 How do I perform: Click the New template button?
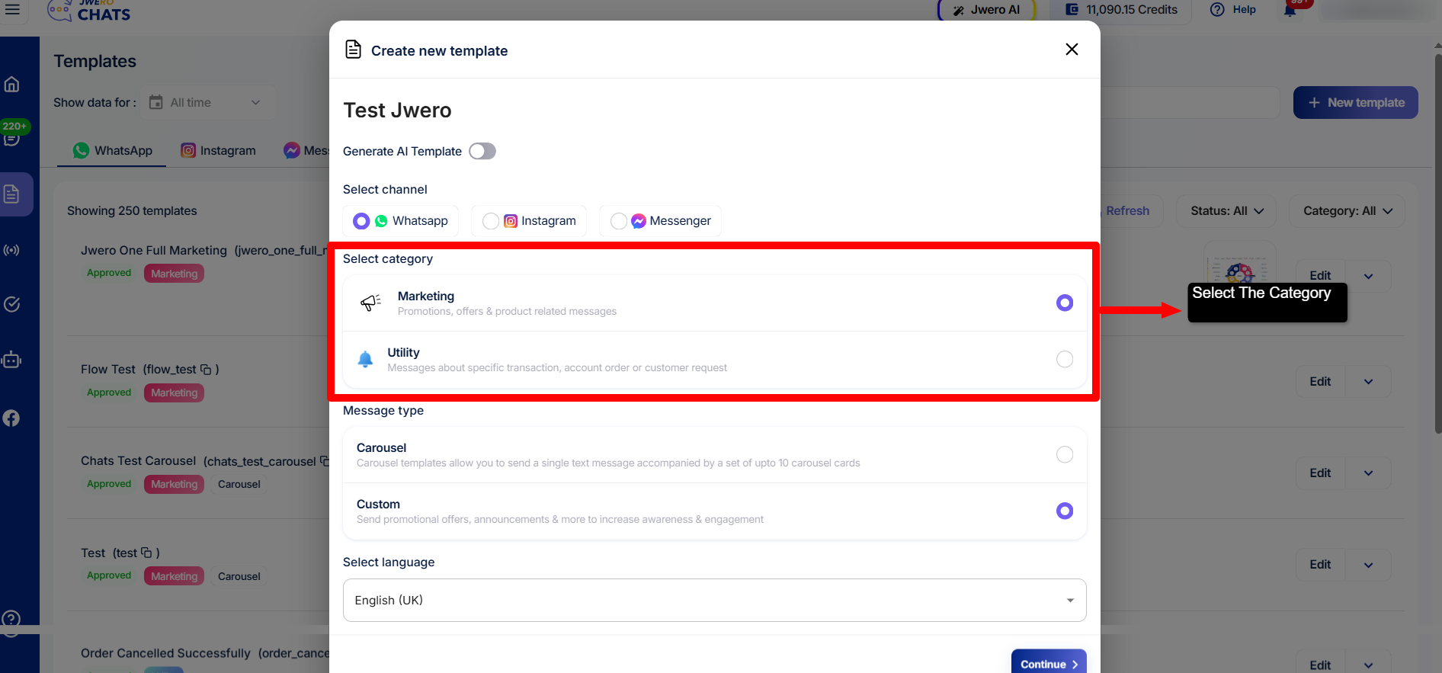pos(1355,103)
